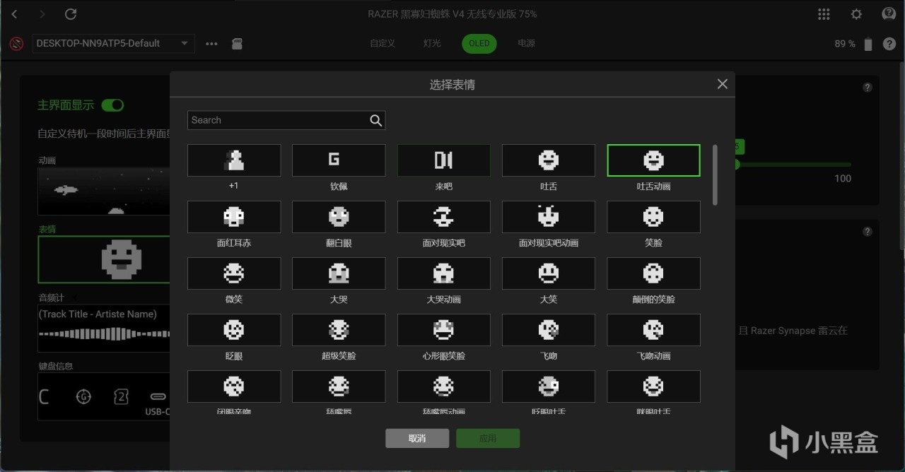Pick the 来吧 emoji
Viewport: 905px width, 472px height.
click(x=443, y=160)
